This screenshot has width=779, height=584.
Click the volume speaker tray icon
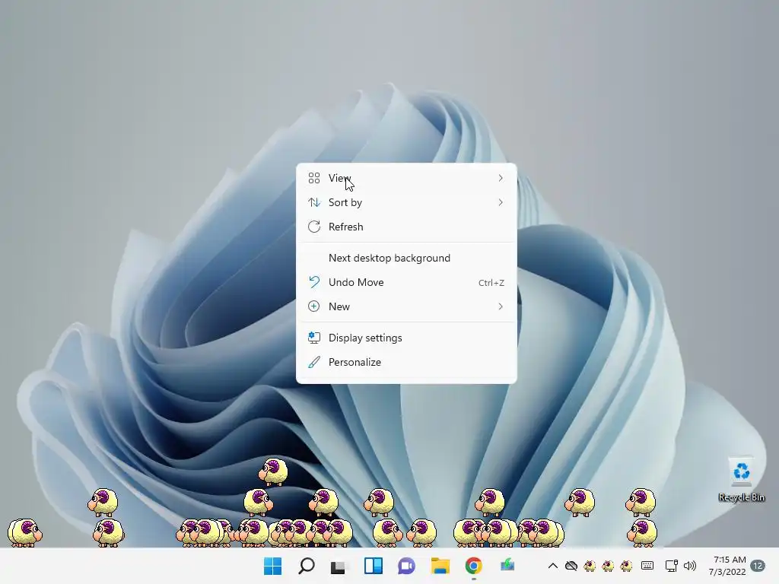point(689,566)
